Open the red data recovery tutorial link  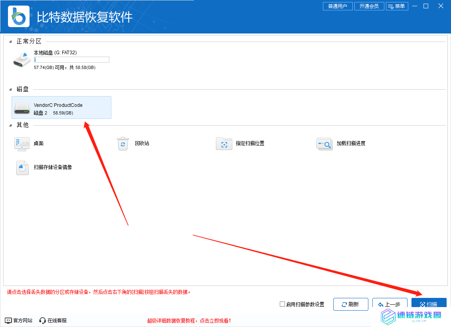click(x=189, y=321)
